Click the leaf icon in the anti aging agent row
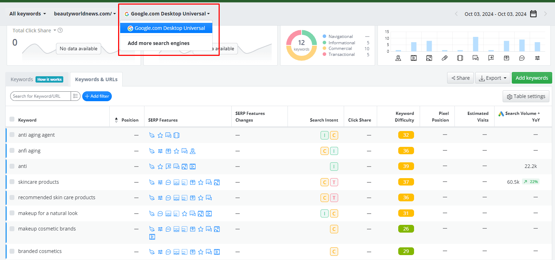Screen dimensions: 555x260 152,135
